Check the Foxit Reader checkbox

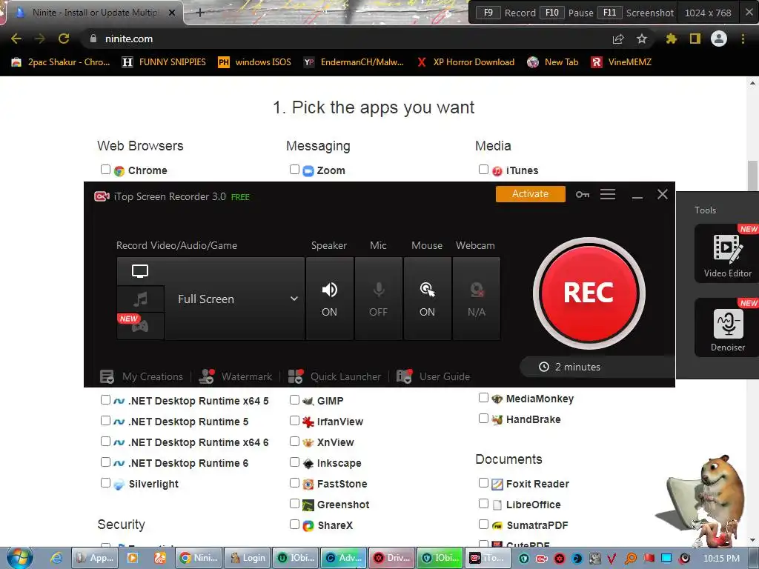click(483, 483)
